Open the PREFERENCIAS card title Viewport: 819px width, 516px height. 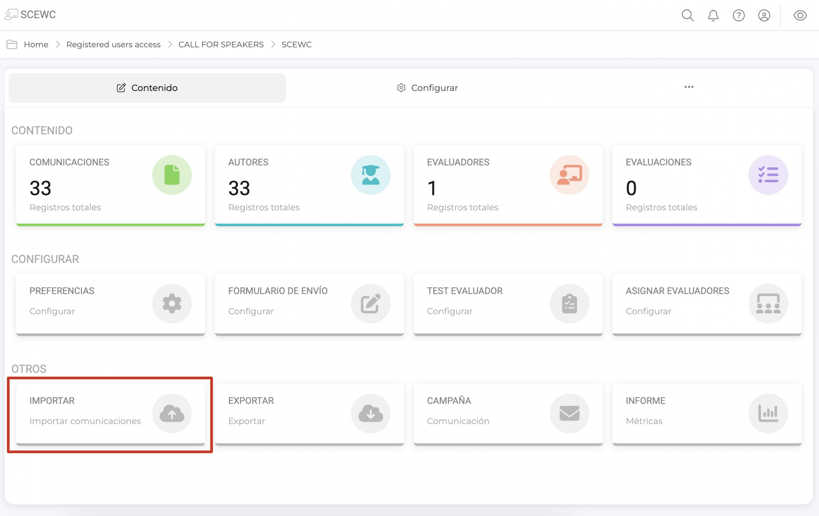coord(62,291)
